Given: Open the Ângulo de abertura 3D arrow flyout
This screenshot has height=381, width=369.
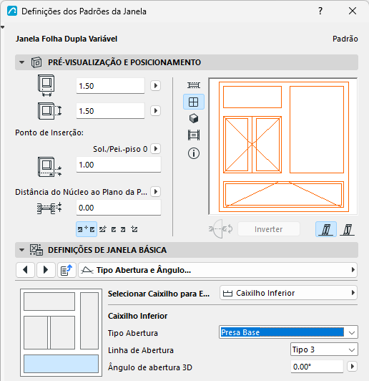Looking at the screenshot, I should [353, 367].
